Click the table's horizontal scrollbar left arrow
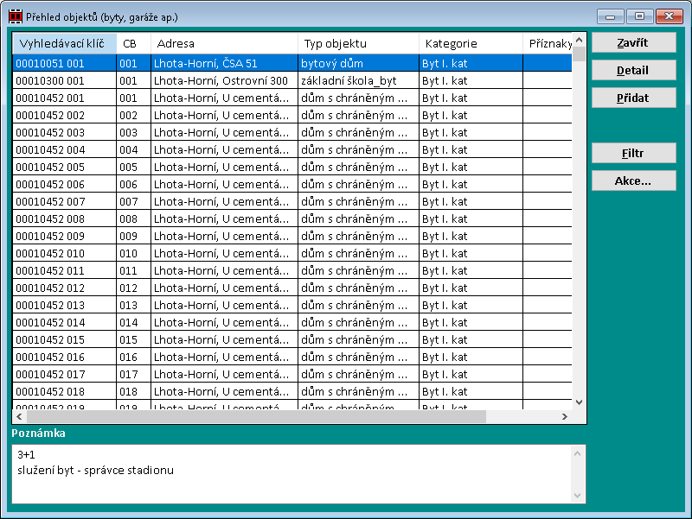 19,416
